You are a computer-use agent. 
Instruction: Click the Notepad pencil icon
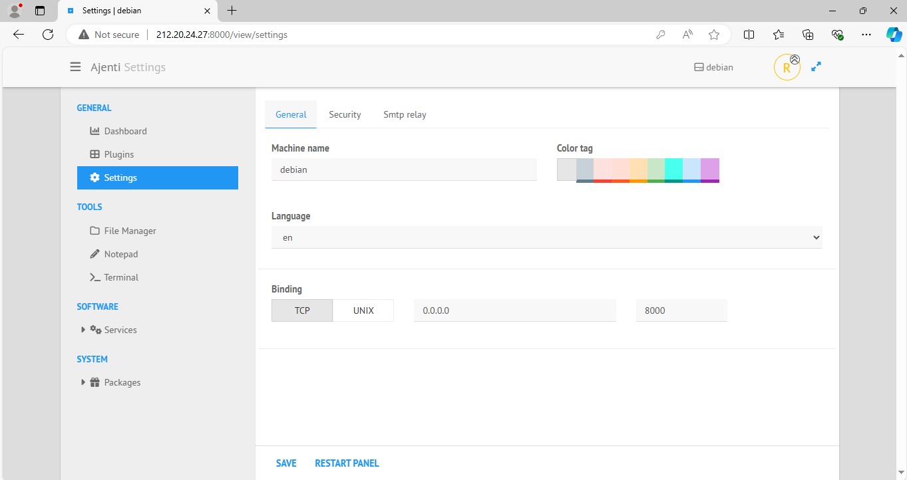tap(94, 254)
